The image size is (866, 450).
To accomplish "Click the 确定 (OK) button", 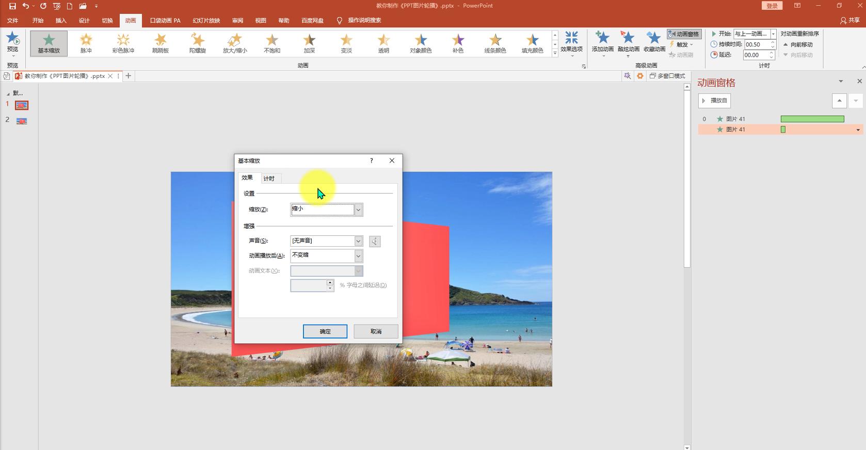I will 325,331.
